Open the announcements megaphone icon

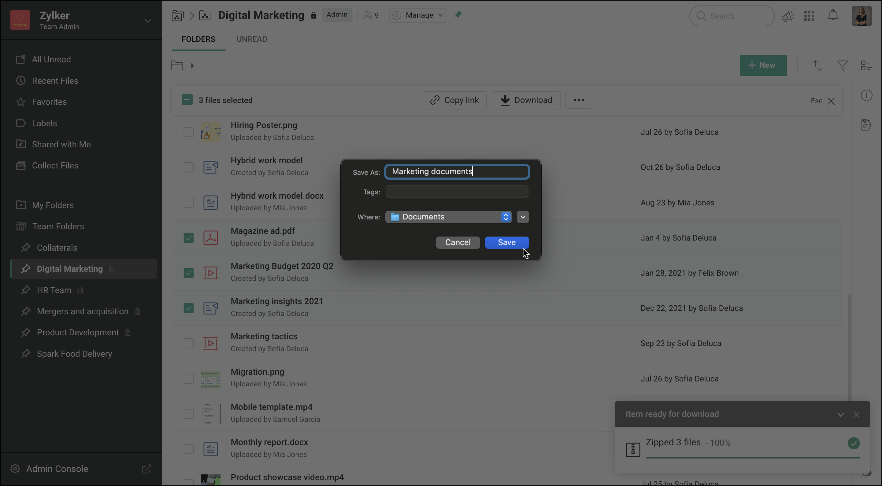click(x=787, y=16)
